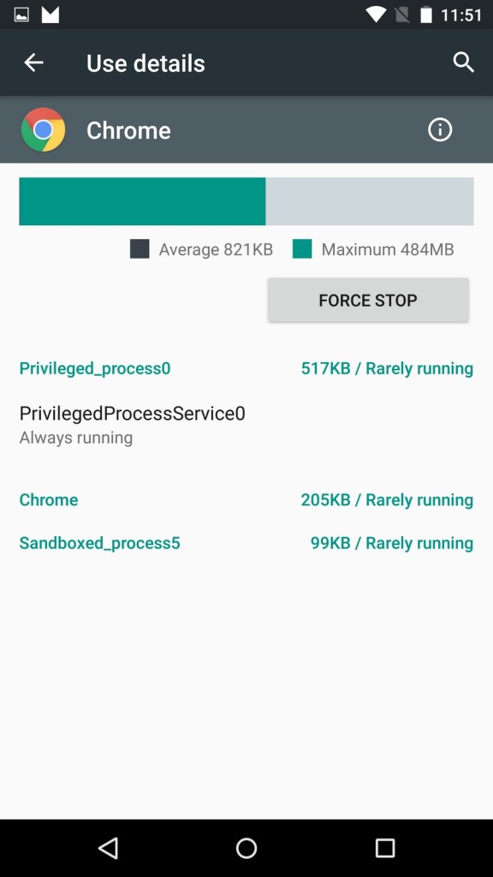Tap the teal memory usage bar
493x877 pixels.
[x=143, y=201]
